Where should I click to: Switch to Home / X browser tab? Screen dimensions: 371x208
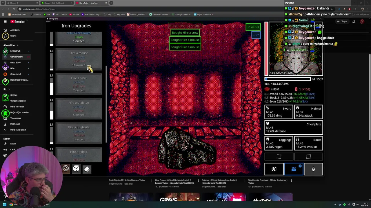click(x=22, y=3)
